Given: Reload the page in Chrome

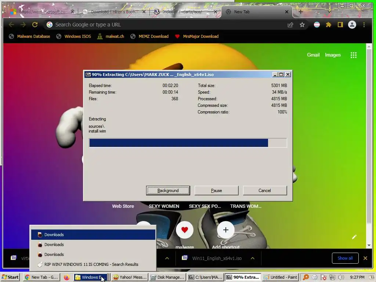Looking at the screenshot, I should coord(35,25).
